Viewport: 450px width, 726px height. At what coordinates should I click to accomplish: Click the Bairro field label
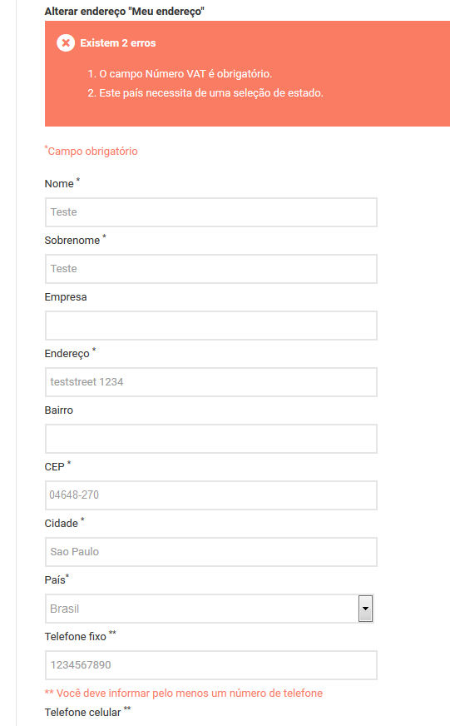[59, 410]
